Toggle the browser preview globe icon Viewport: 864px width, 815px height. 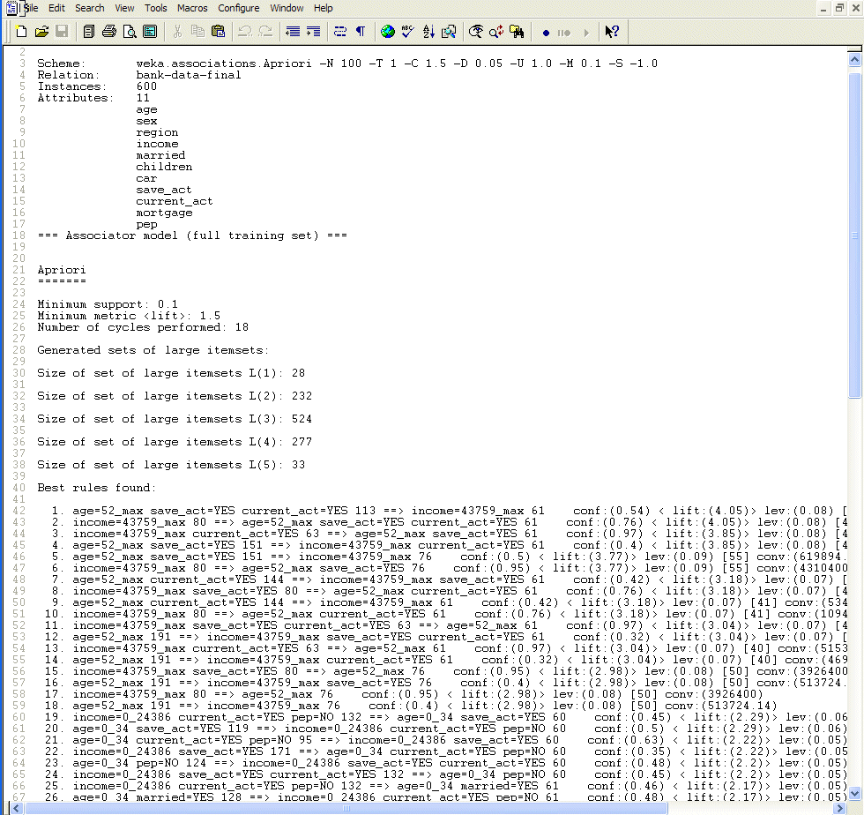coord(387,32)
